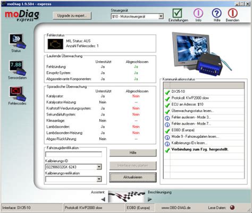Click the Abgas-Rückführung row label
252x213 pixels.
61,139
